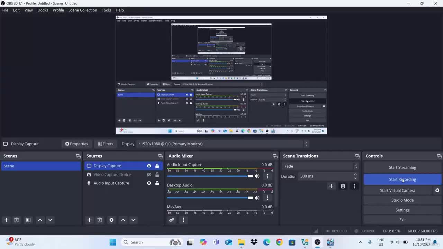Add a new source with plus icon

[89, 220]
